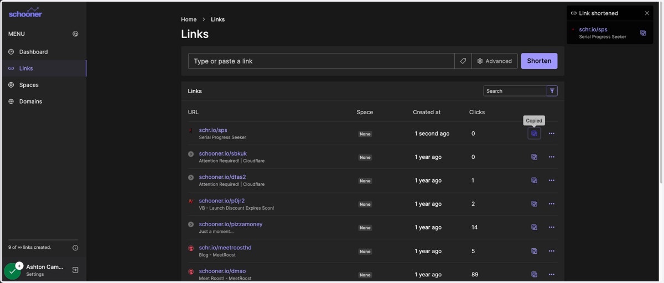Copy the schr.io/sps link from its row
This screenshot has height=283, width=664.
[x=534, y=134]
